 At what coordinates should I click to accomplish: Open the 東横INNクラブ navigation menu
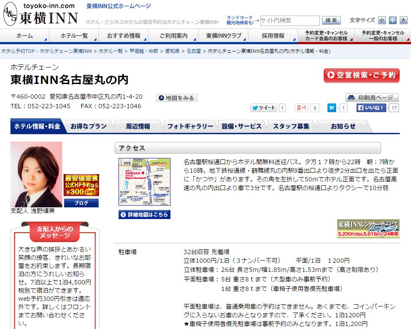click(x=223, y=35)
